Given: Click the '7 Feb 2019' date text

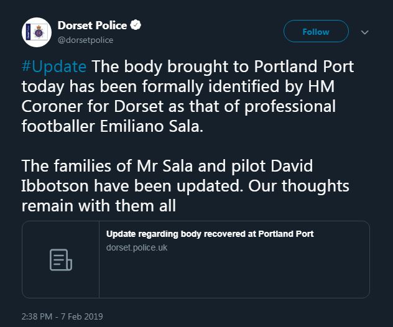Looking at the screenshot, I should (81, 316).
